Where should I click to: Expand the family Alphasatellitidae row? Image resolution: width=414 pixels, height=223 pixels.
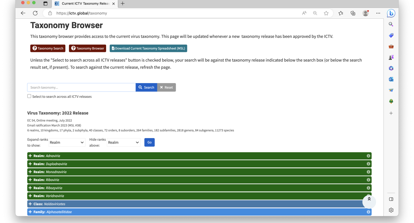click(30, 212)
